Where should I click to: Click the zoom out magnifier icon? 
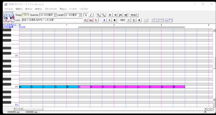pyautogui.click(x=103, y=15)
